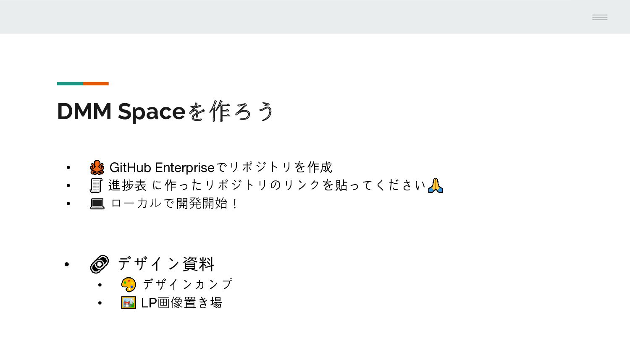
Task: Open the 進捗表 link
Action: 127,185
